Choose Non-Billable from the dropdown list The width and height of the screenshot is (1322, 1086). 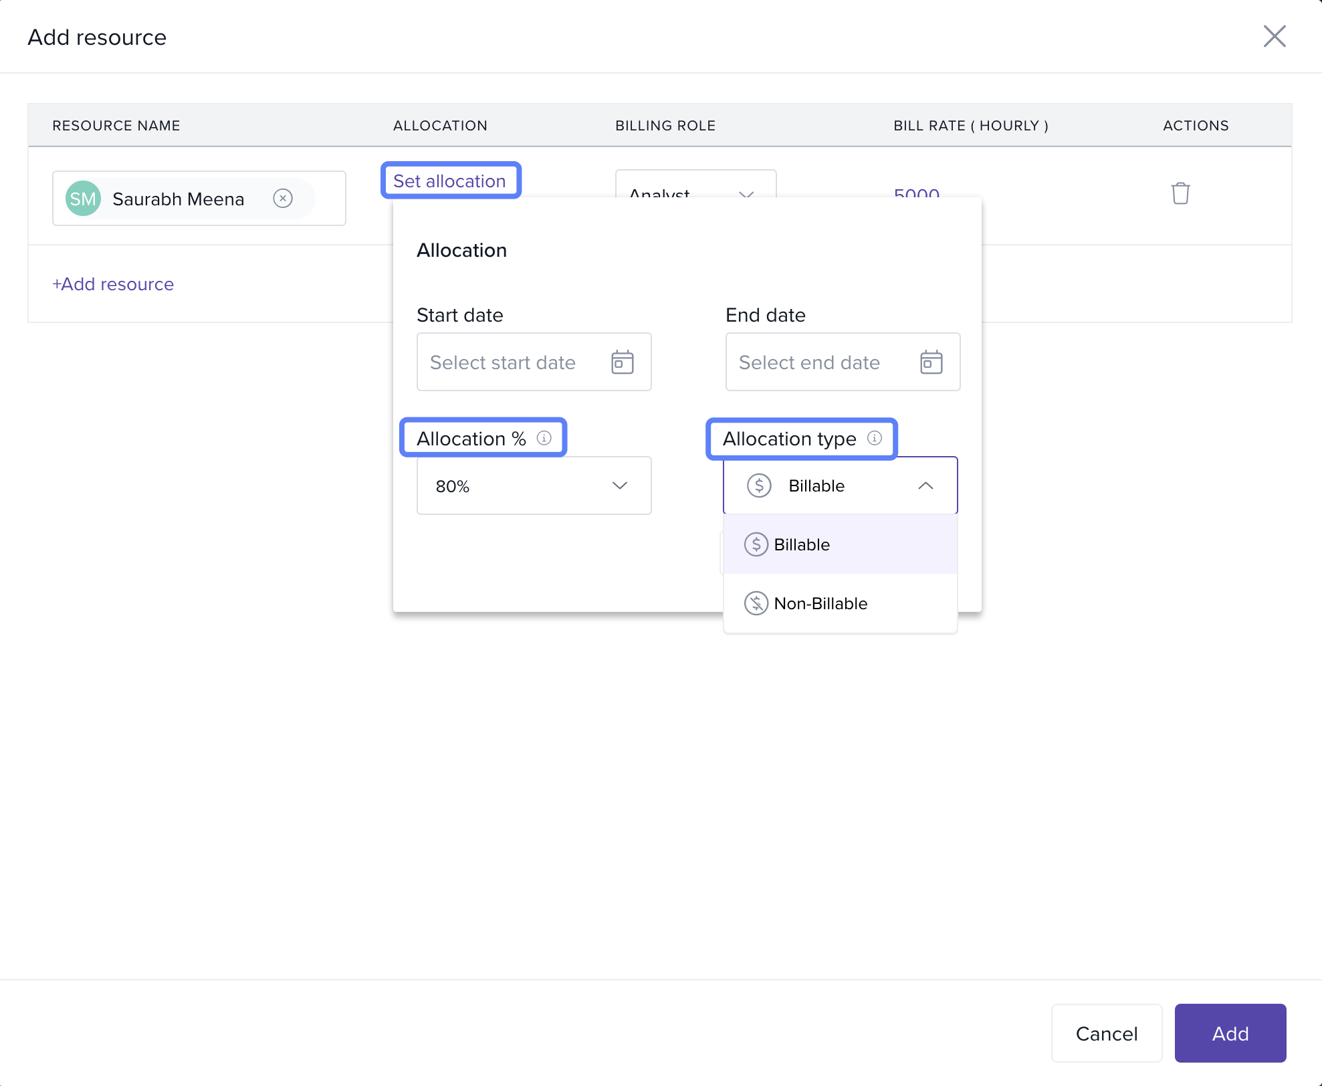(820, 603)
